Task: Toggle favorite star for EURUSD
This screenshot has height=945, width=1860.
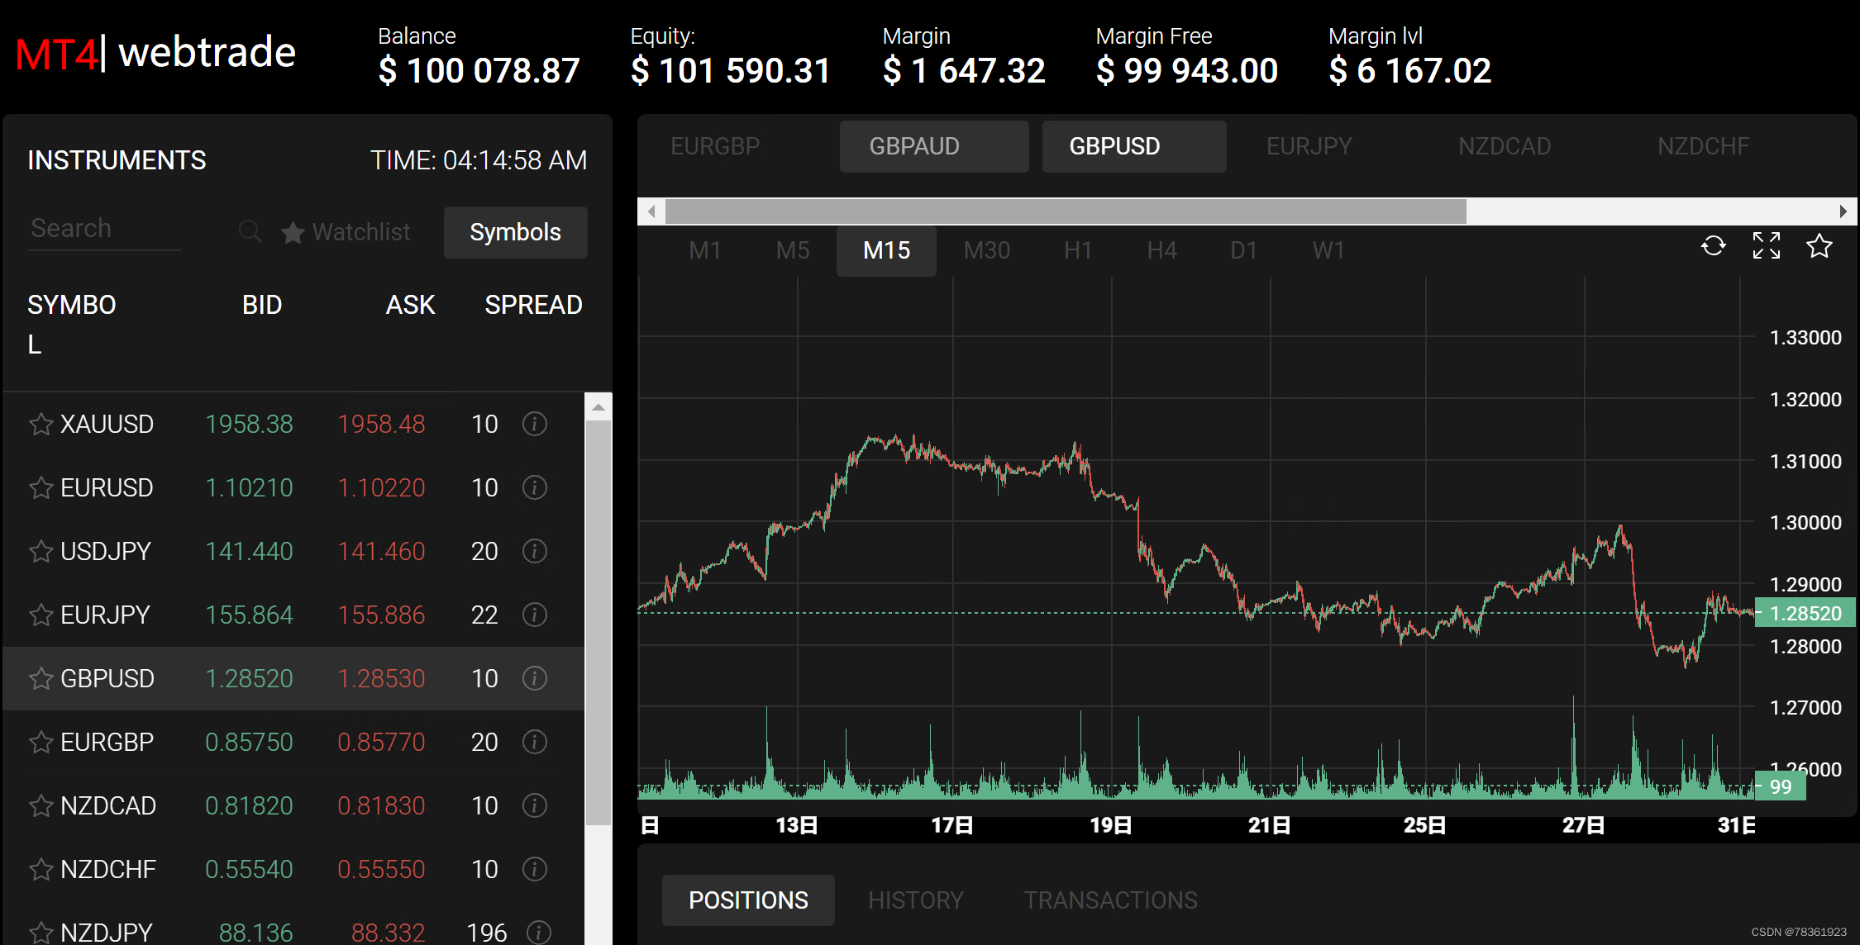Action: click(41, 488)
